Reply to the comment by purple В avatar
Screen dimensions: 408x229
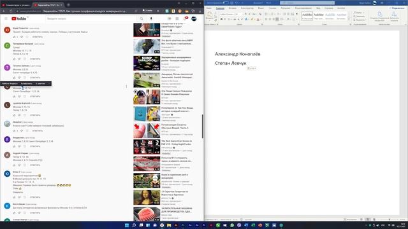(x=35, y=146)
